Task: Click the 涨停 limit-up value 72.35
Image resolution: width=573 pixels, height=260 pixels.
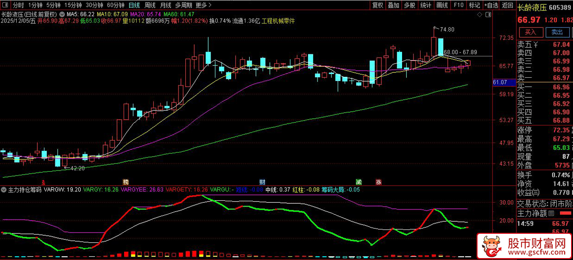Action: [x=561, y=130]
